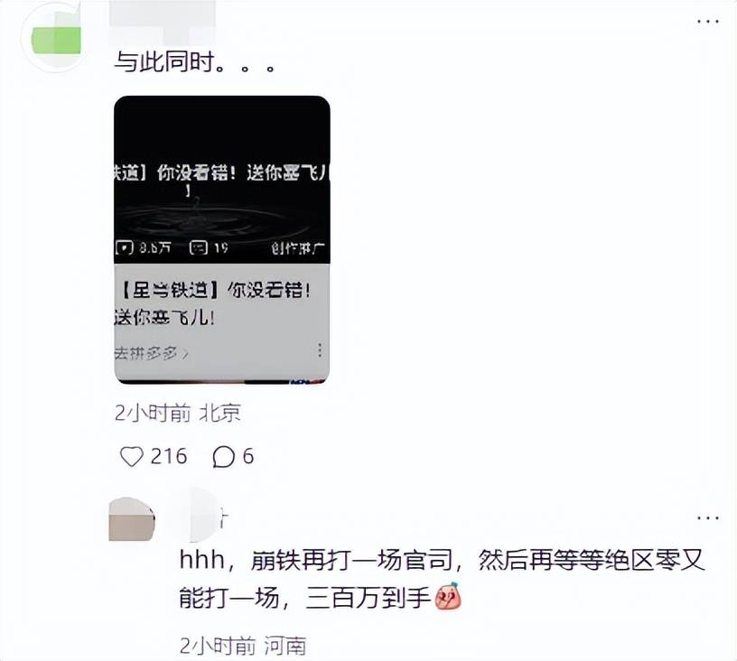
Task: Click the 【星穹铁道】你没看错 card title
Action: coord(212,303)
